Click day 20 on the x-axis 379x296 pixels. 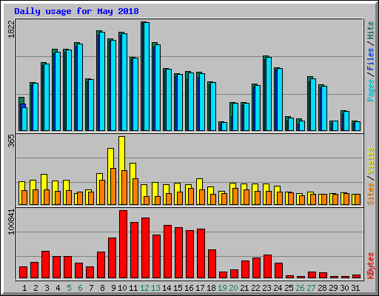pos(233,288)
